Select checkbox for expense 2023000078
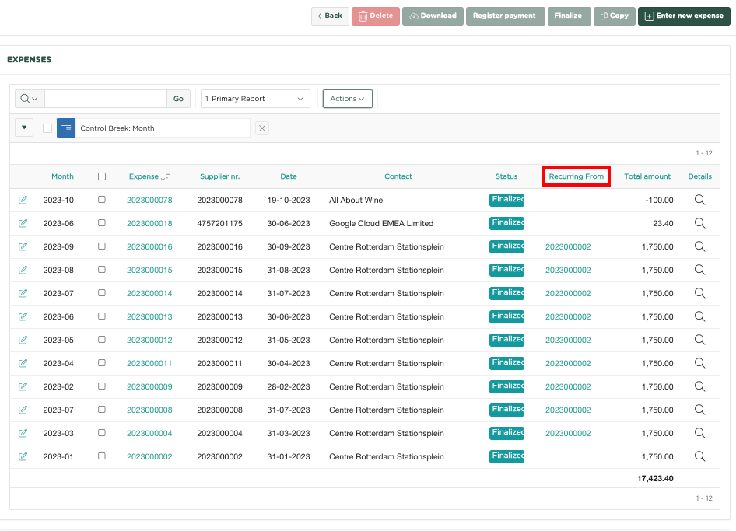Viewport: 736px width, 531px height. [x=102, y=199]
